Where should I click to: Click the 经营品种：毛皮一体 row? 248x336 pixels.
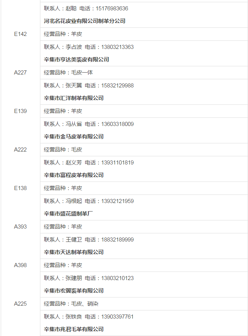tap(144, 73)
